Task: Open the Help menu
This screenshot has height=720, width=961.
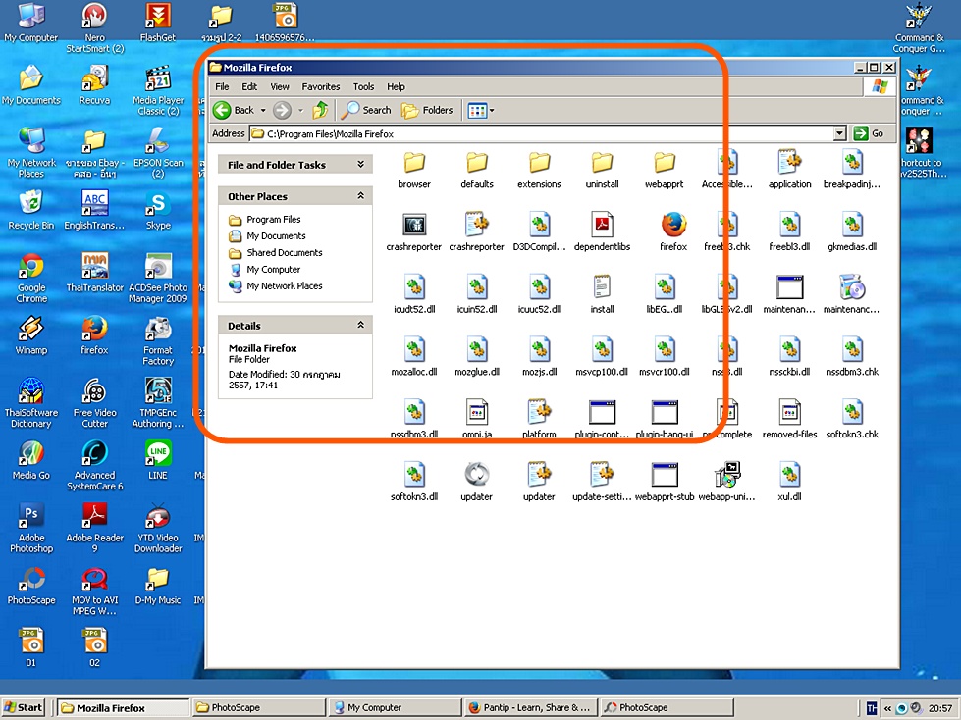Action: coord(396,87)
